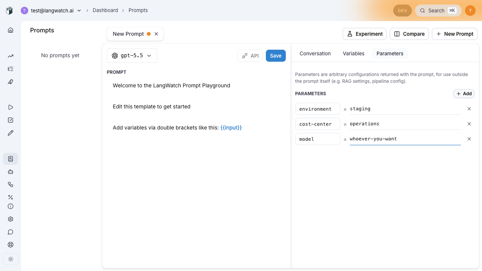Open the pencil annotations icon
Viewport: 482px width, 271px height.
point(11,133)
